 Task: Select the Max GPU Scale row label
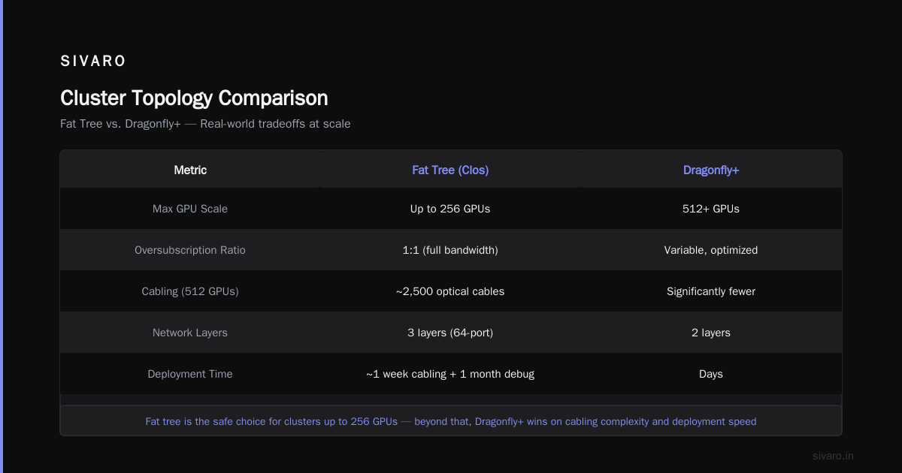pos(190,209)
